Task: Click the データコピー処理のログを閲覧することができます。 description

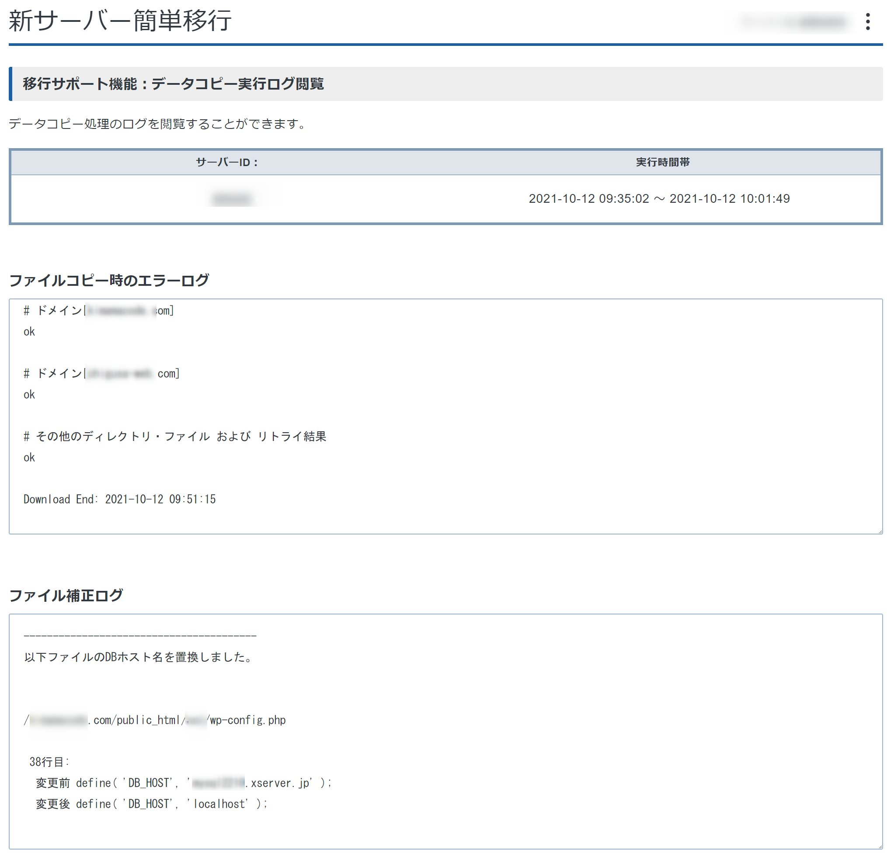Action: click(157, 124)
